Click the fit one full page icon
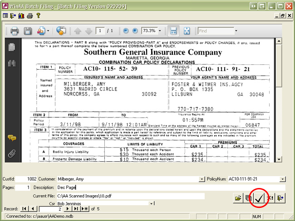 click(187, 31)
